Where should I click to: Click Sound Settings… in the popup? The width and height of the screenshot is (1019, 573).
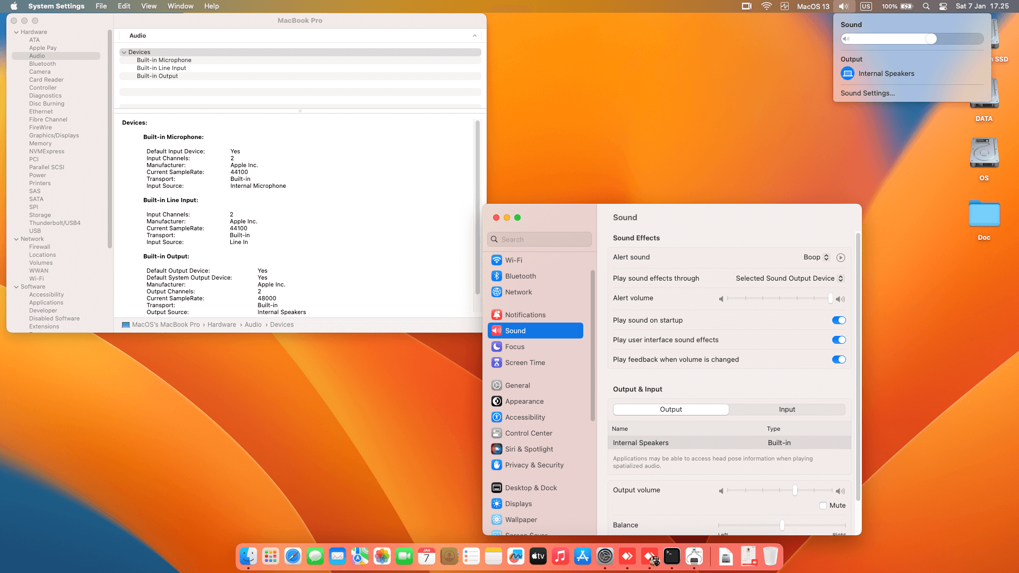(867, 93)
